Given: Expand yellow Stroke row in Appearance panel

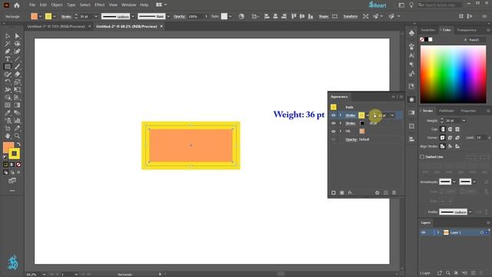Looking at the screenshot, I should point(341,115).
